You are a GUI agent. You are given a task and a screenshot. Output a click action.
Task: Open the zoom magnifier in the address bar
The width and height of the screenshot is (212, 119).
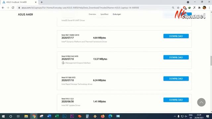click(x=173, y=8)
